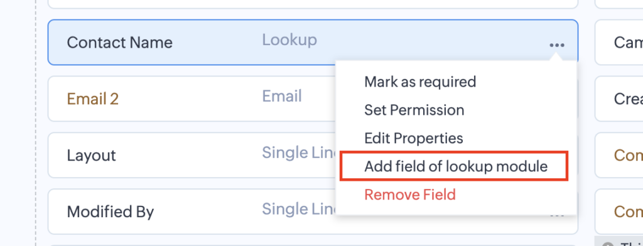Open Edit Properties from the menu
This screenshot has width=643, height=246.
(x=413, y=138)
